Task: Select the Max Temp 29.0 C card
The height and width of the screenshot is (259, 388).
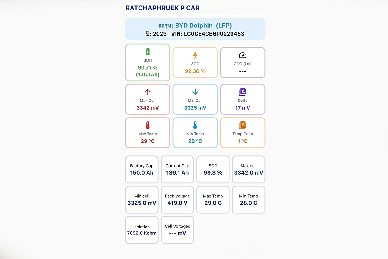Action: [x=213, y=200]
